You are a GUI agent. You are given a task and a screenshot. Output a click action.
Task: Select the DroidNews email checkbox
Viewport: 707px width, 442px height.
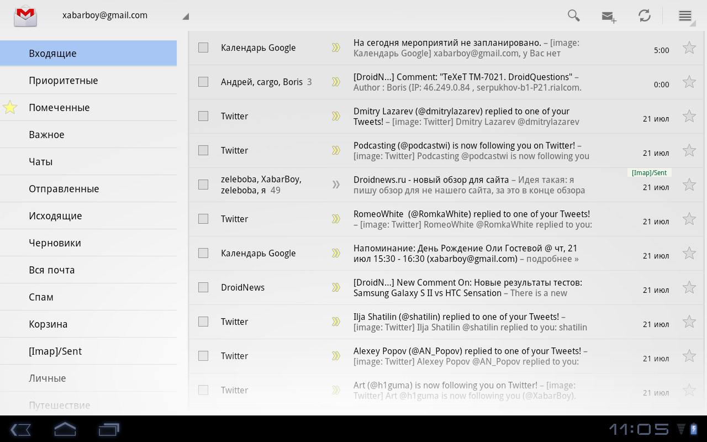[x=203, y=287]
